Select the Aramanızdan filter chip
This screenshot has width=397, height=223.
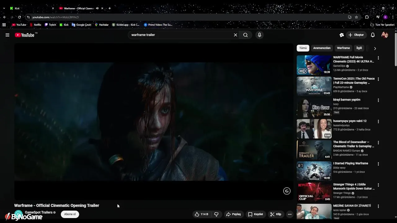click(322, 48)
